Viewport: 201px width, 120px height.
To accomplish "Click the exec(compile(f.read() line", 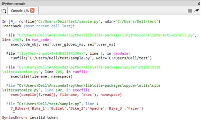I will pos(66,95).
